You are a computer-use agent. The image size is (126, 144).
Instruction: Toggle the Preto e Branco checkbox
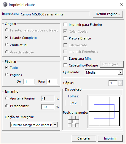point(77,38)
